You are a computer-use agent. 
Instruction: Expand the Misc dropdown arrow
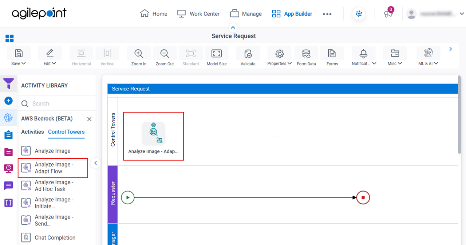tap(400, 64)
